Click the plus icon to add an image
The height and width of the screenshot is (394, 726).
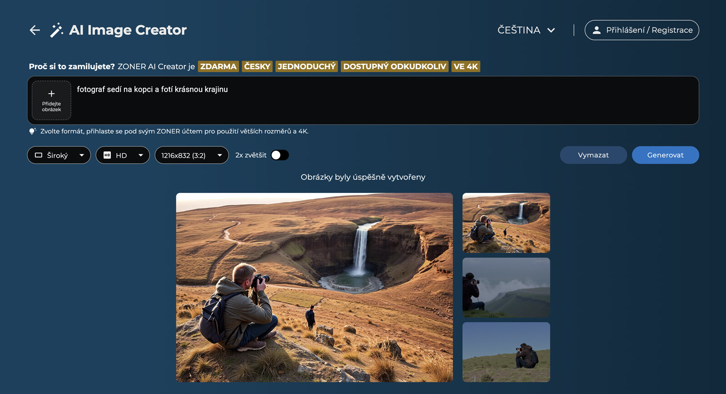(51, 94)
